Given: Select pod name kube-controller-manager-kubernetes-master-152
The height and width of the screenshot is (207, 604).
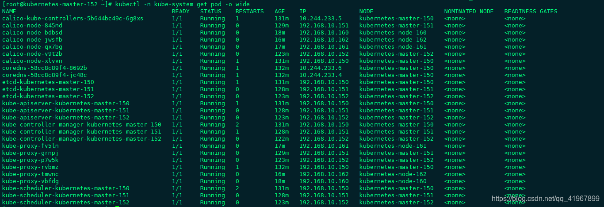Looking at the screenshot, I should click(82, 138).
